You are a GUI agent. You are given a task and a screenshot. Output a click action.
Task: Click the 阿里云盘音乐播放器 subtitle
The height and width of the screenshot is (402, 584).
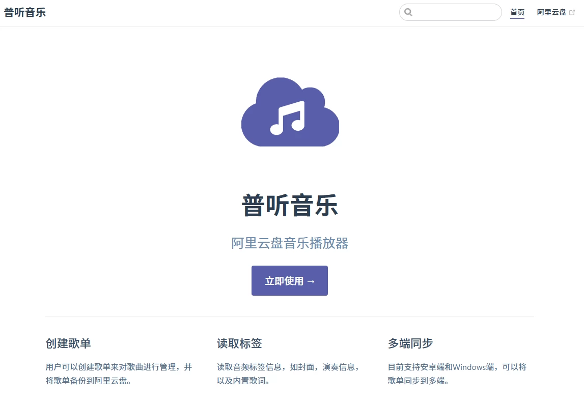(x=290, y=244)
